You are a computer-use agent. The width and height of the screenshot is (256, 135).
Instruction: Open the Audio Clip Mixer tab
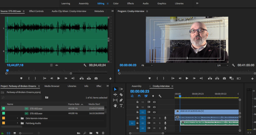coord(69,11)
